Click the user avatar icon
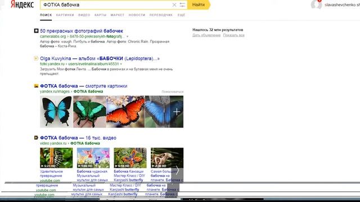The image size is (360, 202). pos(316,4)
